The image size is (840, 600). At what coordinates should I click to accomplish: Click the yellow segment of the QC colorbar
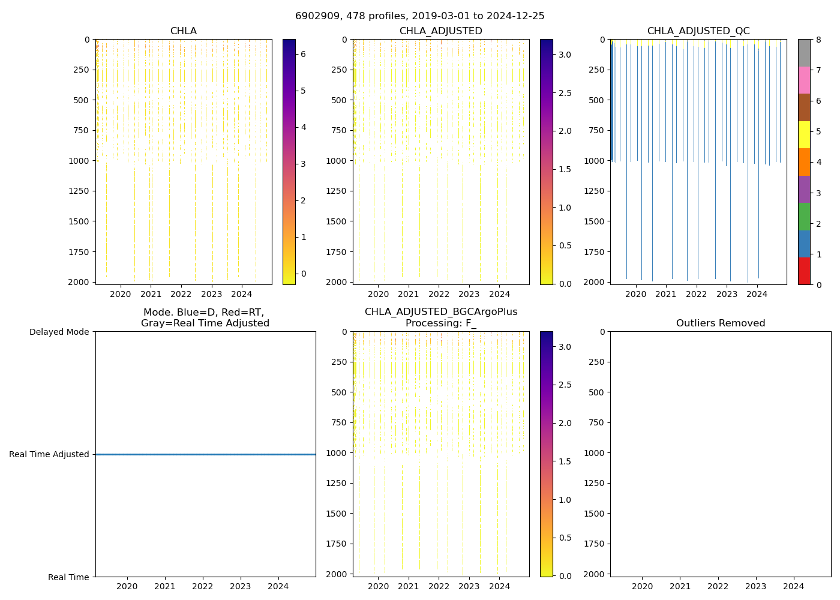804,134
